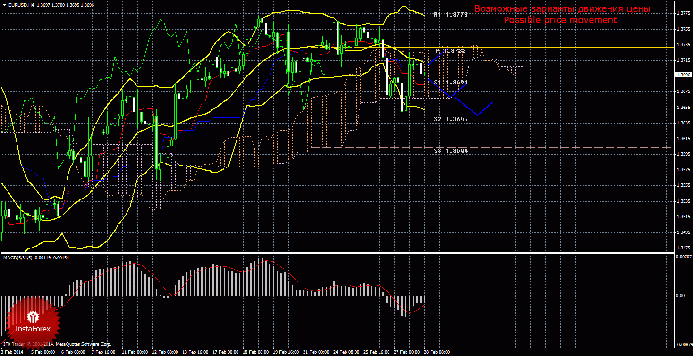Click 1.3675 on the price axis

[x=684, y=91]
